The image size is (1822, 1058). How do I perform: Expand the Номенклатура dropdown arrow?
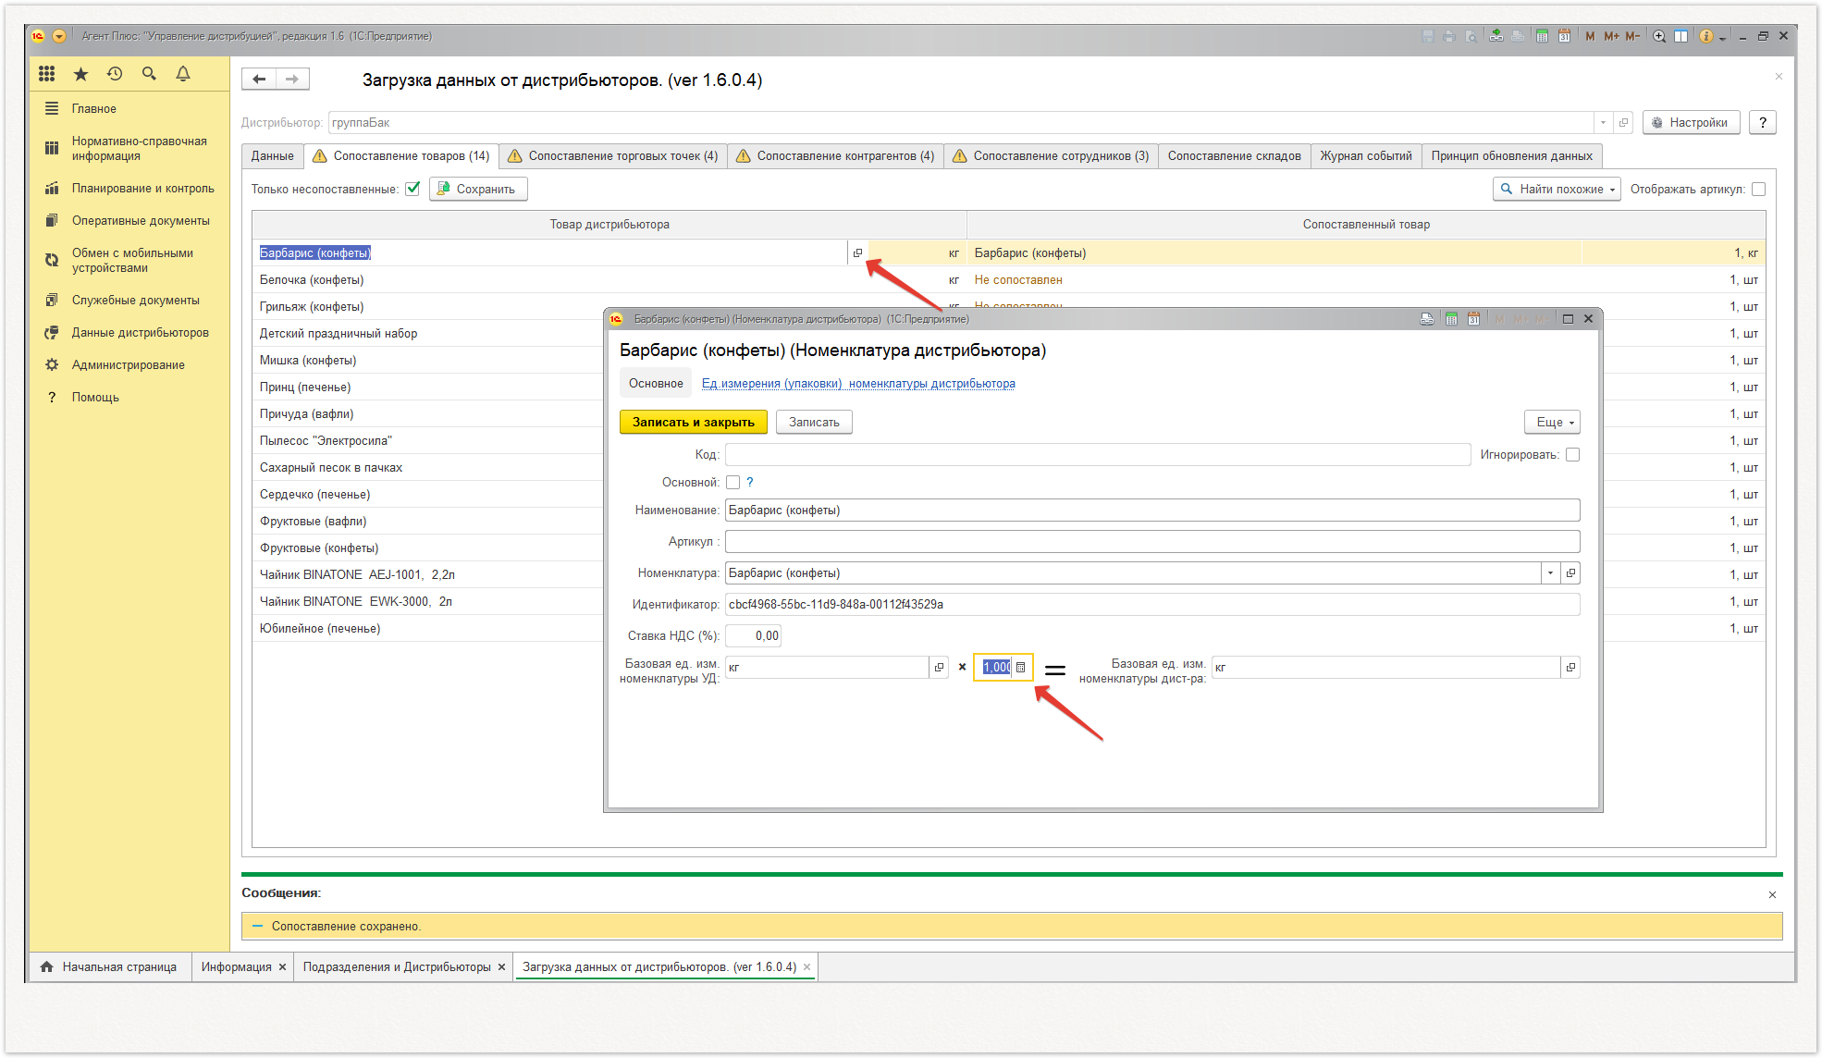(x=1550, y=573)
